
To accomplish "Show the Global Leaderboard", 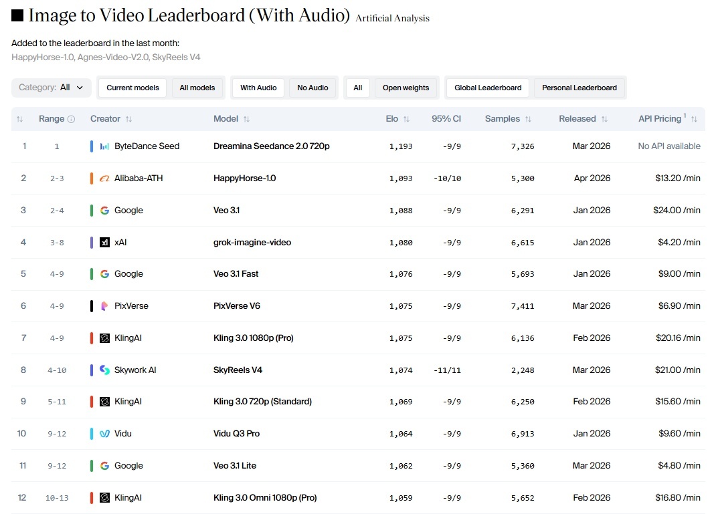I will pos(488,88).
